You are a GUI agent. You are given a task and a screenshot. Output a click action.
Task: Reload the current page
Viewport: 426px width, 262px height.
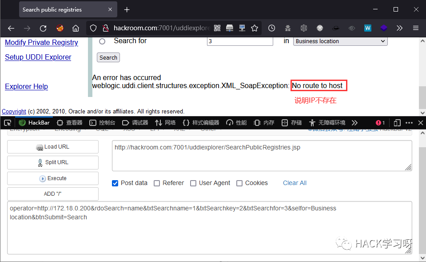[43, 28]
